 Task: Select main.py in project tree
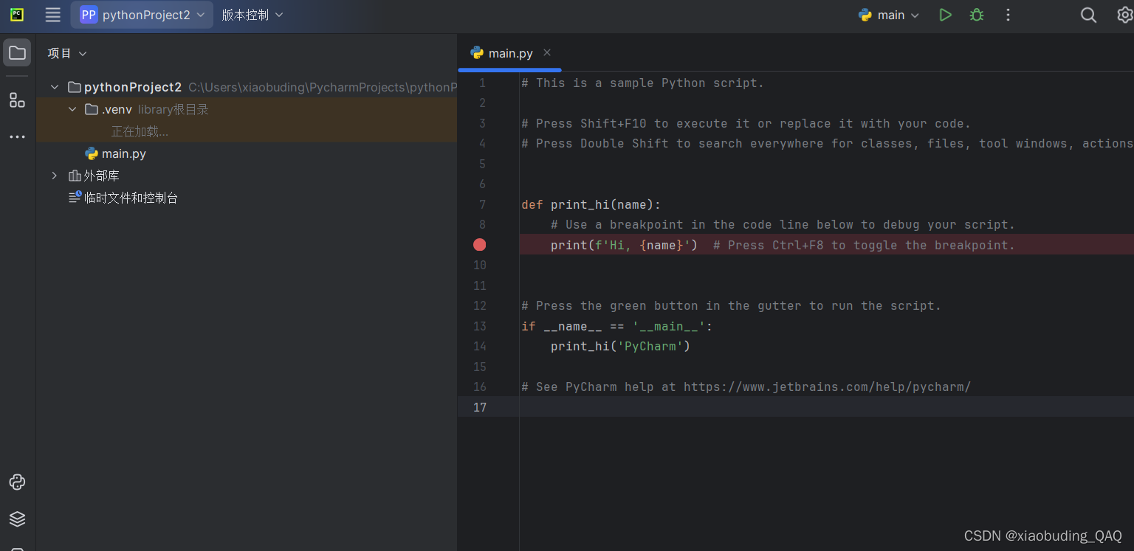tap(124, 153)
